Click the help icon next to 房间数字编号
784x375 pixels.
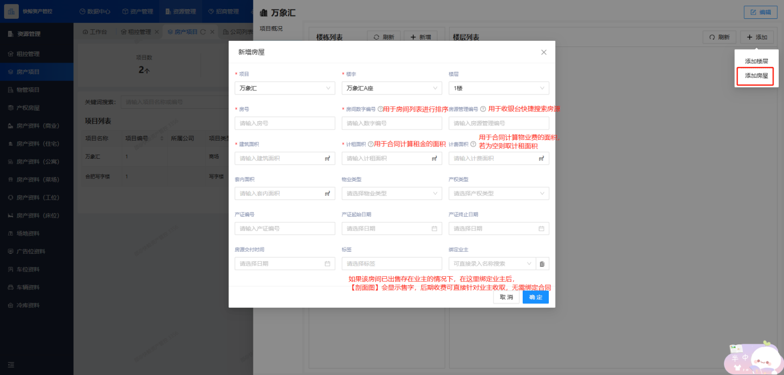380,109
